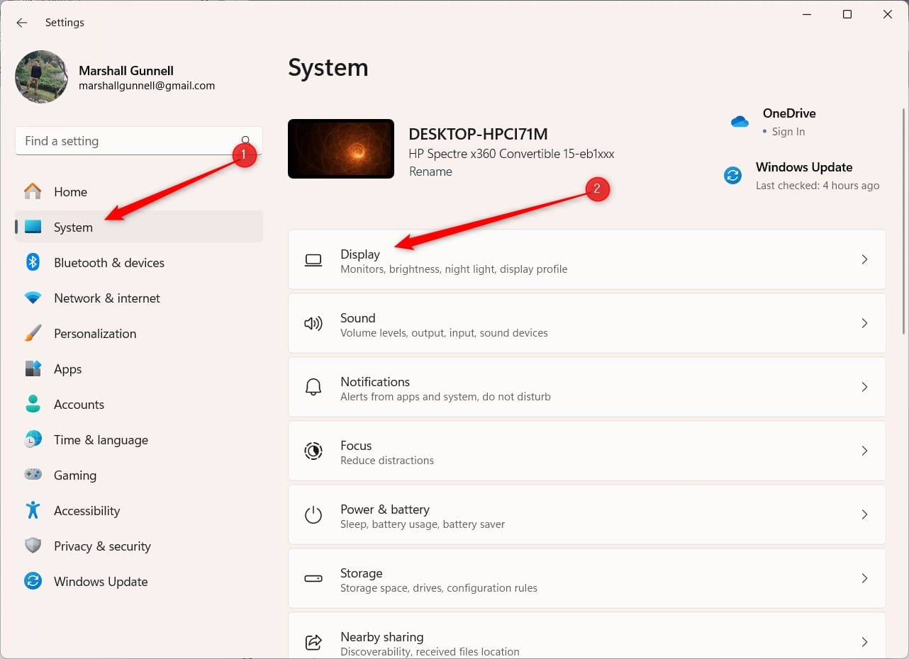Click the back arrow in Settings header
This screenshot has width=909, height=659.
(x=22, y=23)
